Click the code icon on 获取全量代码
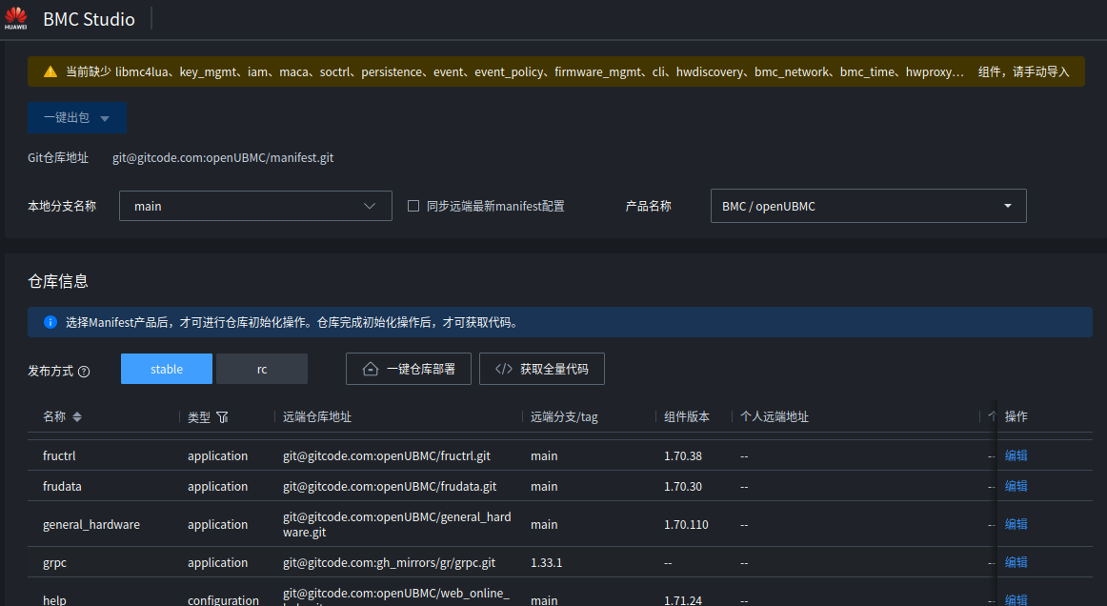Image resolution: width=1107 pixels, height=606 pixels. pos(504,369)
